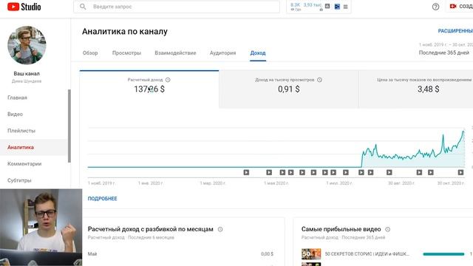
Task: Open the 50 СЕКРЕТОВ СТОРИС video thumbnail
Action: tap(311, 254)
